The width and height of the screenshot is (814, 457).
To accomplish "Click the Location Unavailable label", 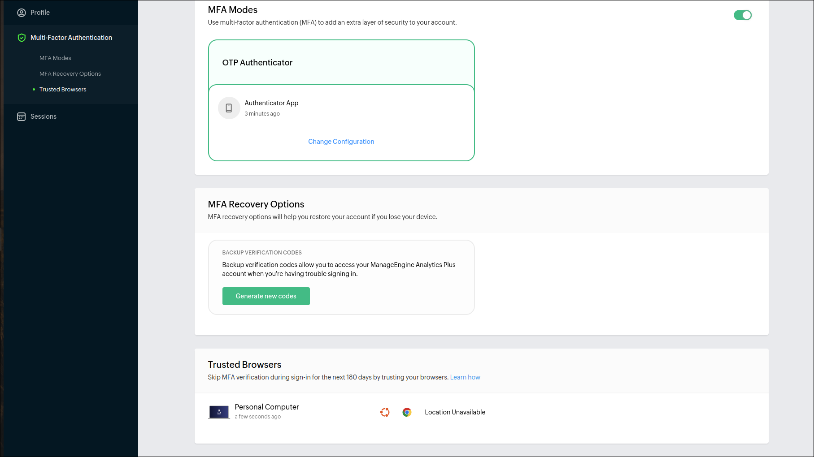I will tap(455, 412).
